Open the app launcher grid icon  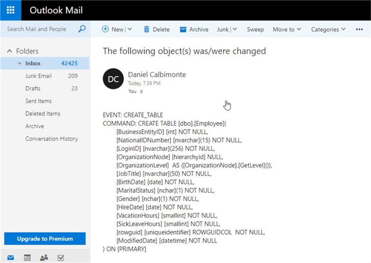click(x=10, y=10)
